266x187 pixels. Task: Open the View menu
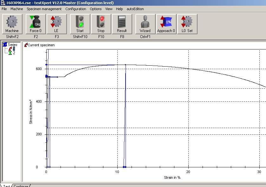[109, 9]
